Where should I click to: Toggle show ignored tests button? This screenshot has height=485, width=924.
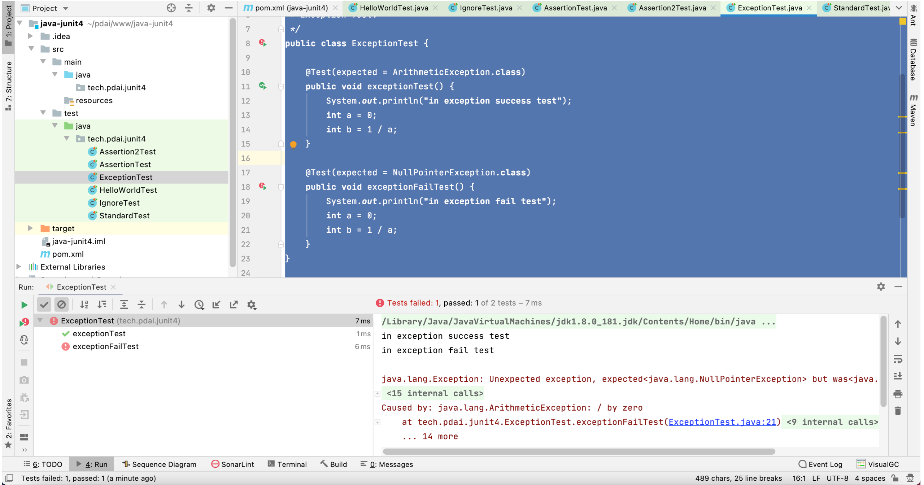[62, 305]
